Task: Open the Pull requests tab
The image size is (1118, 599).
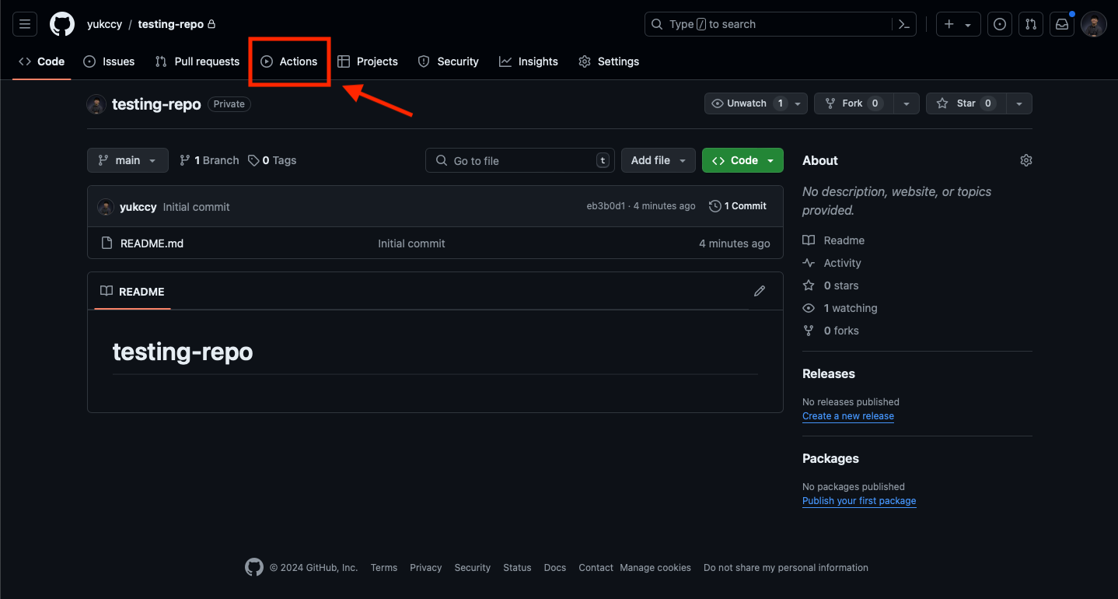Action: point(197,61)
